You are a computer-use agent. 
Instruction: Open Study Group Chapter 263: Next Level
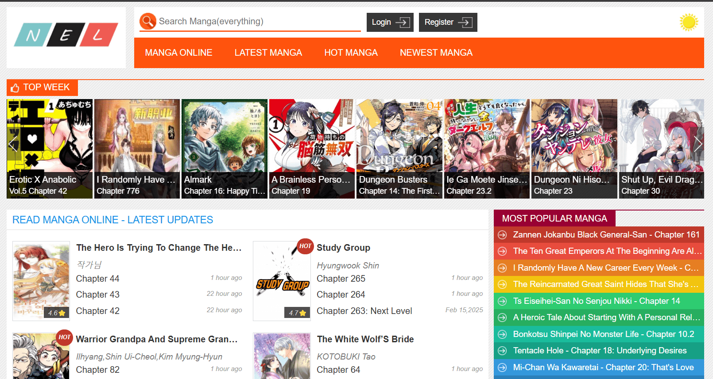point(364,311)
